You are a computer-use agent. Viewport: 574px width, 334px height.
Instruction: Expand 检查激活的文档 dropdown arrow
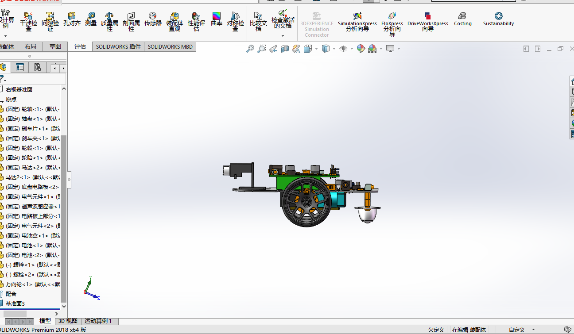(283, 36)
